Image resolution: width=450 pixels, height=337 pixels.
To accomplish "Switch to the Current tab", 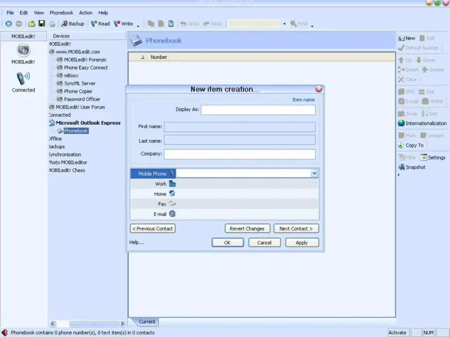I will 147,322.
